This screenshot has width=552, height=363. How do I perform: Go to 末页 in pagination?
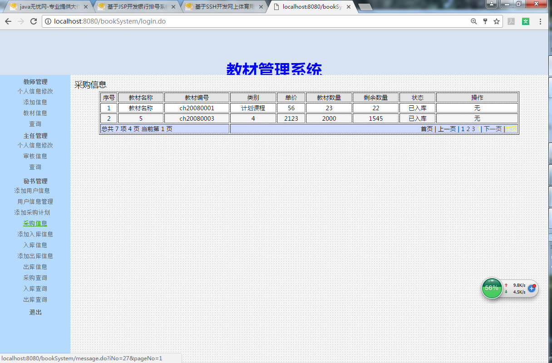pyautogui.click(x=512, y=129)
